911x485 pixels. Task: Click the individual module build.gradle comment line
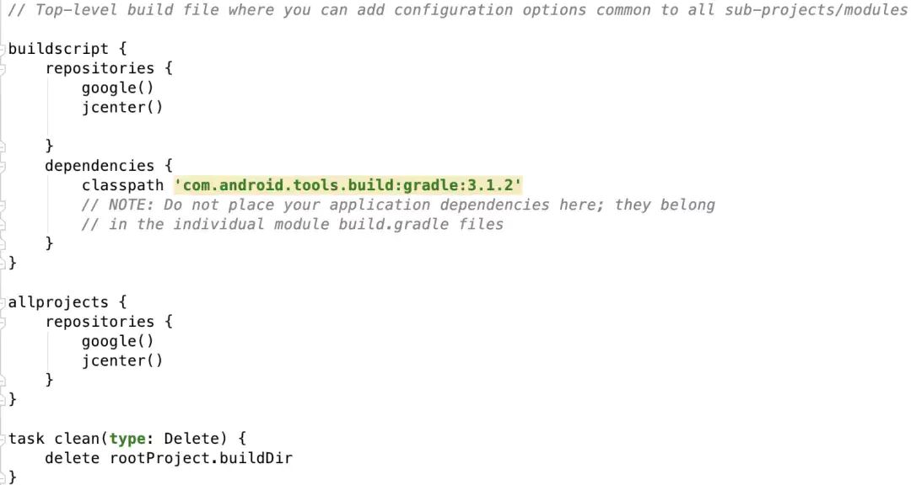[x=293, y=224]
